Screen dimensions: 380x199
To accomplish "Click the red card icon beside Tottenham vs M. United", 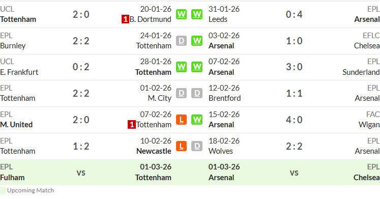I will point(132,125).
